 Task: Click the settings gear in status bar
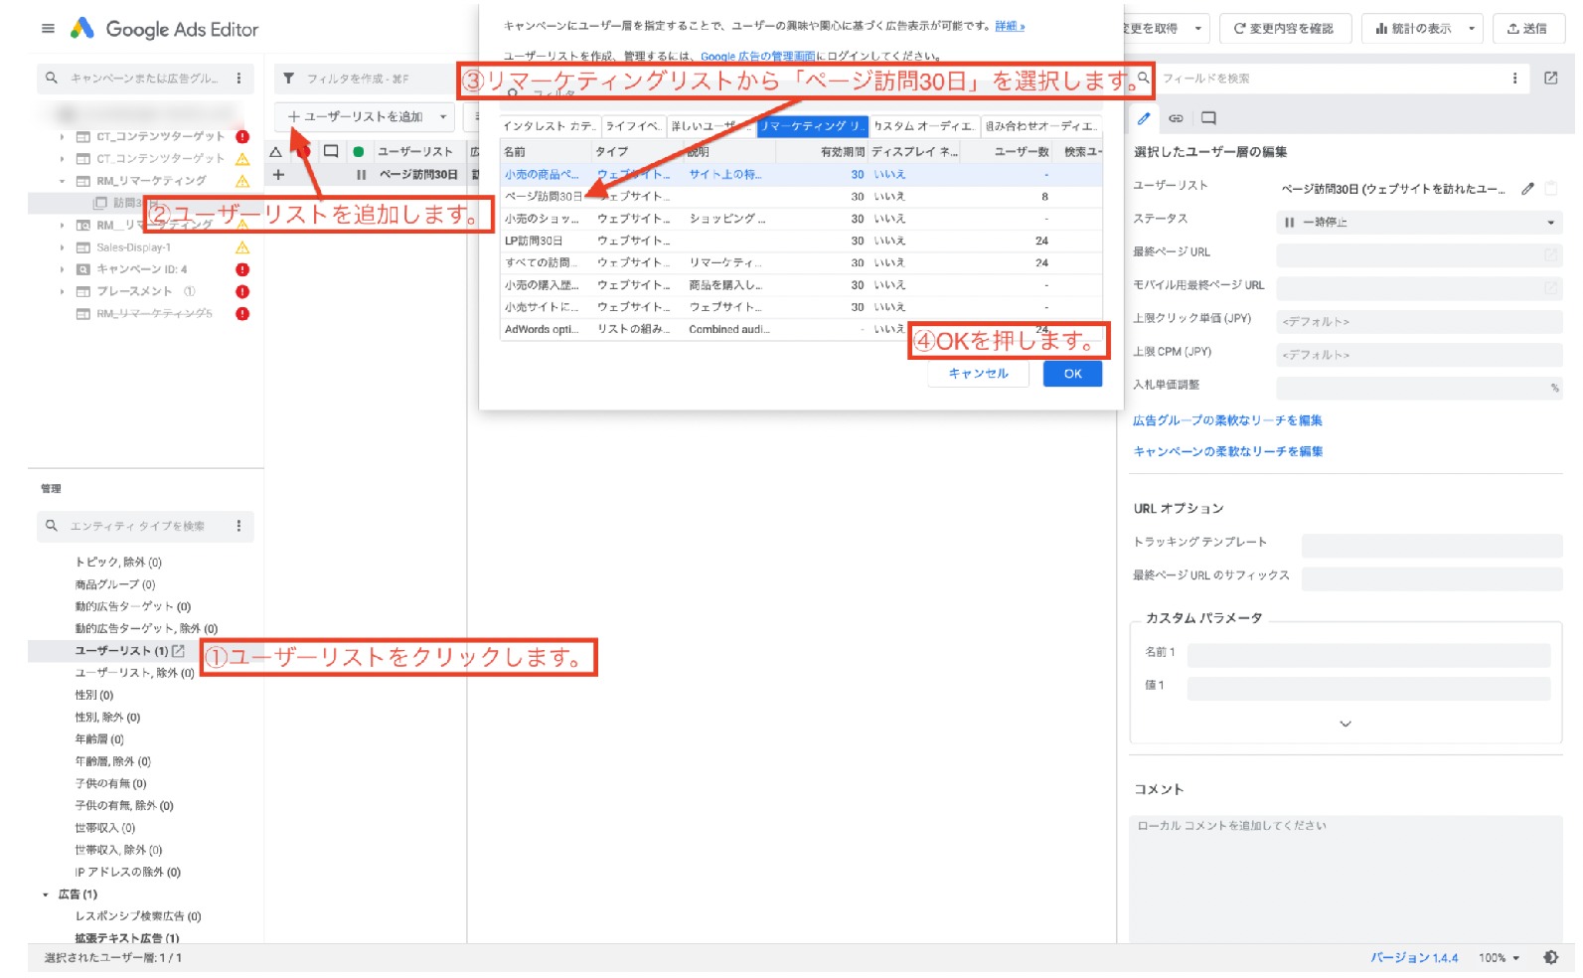coord(1550,957)
